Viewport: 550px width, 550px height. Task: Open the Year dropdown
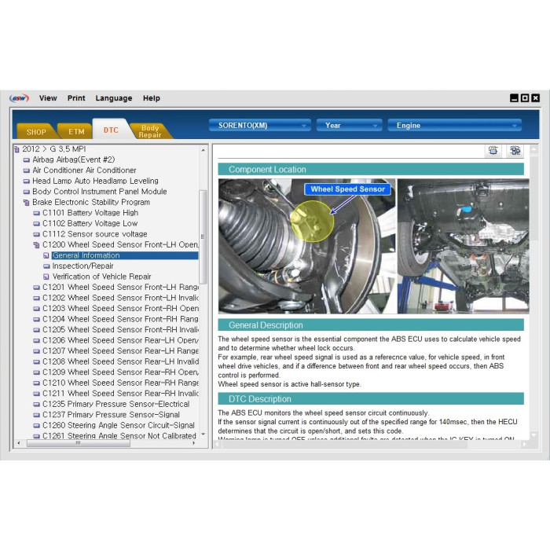pos(349,125)
